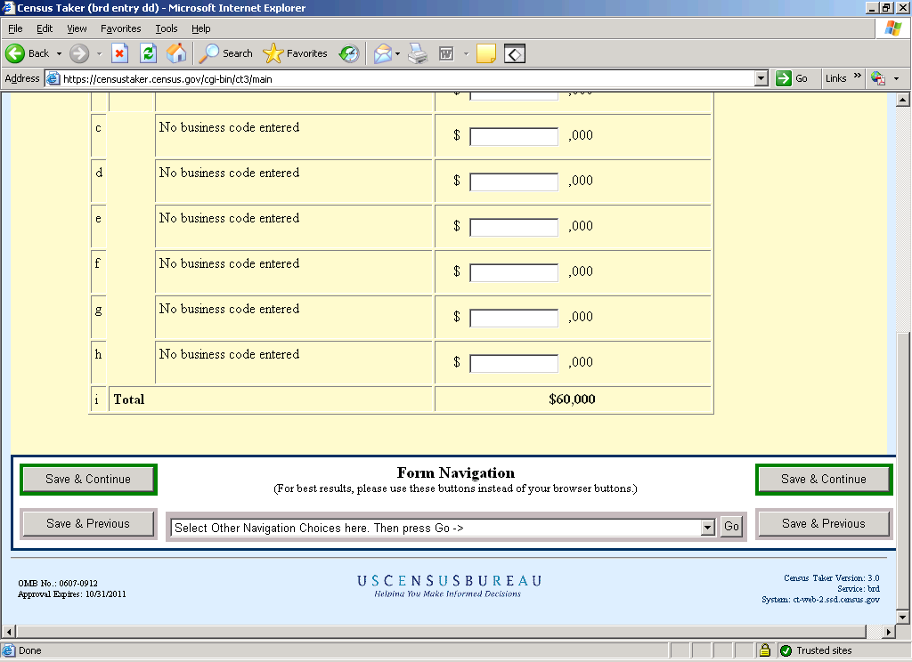This screenshot has width=912, height=662.
Task: Open the Favorites star icon
Action: tap(273, 53)
